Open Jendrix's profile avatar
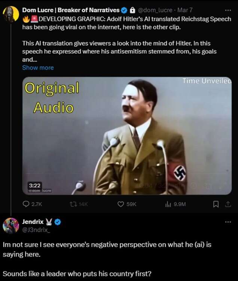Screen dimensions: 238x281 (x=10, y=225)
